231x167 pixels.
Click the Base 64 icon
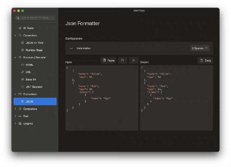click(23, 79)
